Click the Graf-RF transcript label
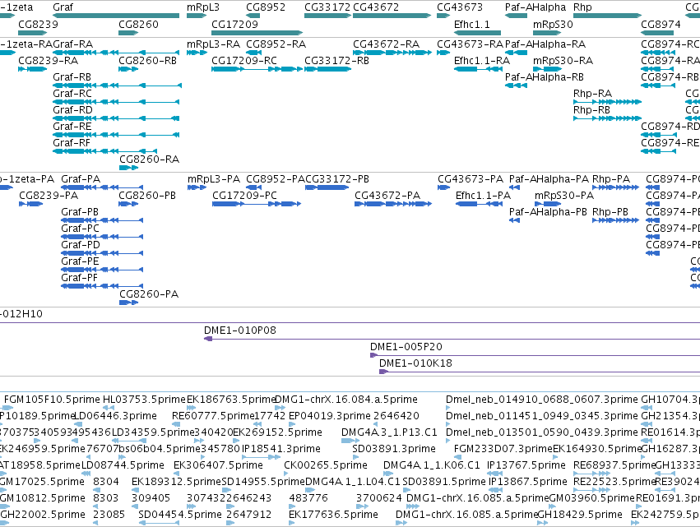Viewport: 700px width, 527px height. point(72,143)
